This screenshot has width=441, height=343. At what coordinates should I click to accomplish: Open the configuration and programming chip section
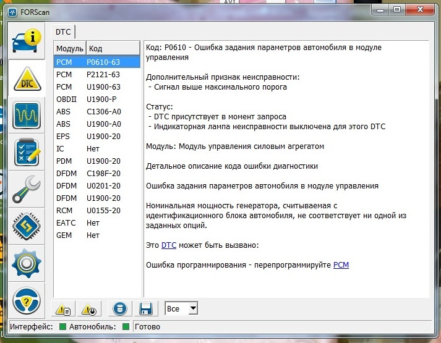pos(27,226)
